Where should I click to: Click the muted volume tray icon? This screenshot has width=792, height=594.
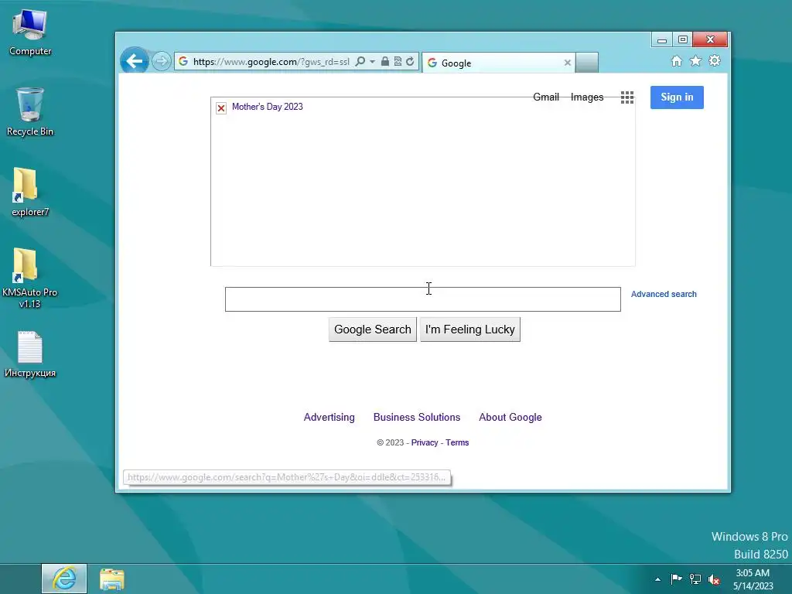[x=714, y=579]
